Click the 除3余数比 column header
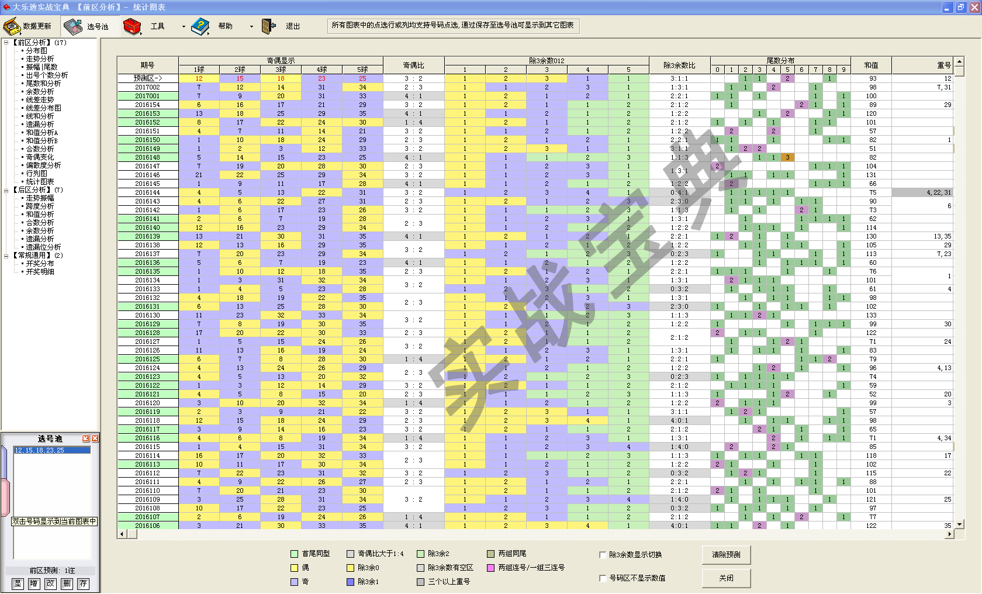Image resolution: width=982 pixels, height=594 pixels. pos(680,65)
